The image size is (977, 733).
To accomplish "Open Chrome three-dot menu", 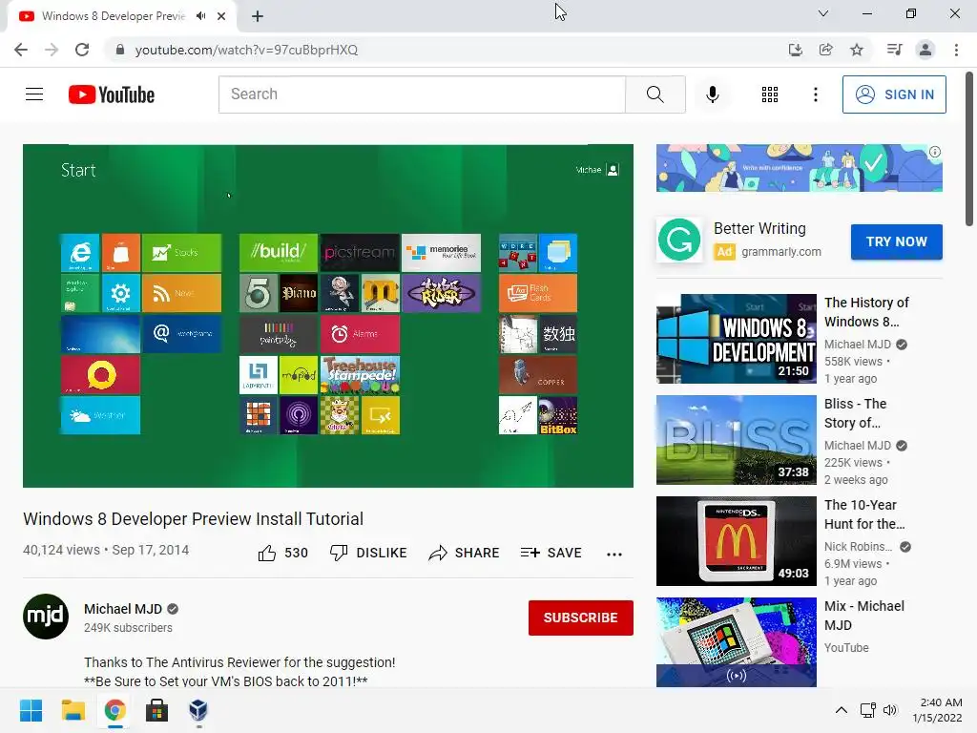I will 956,50.
